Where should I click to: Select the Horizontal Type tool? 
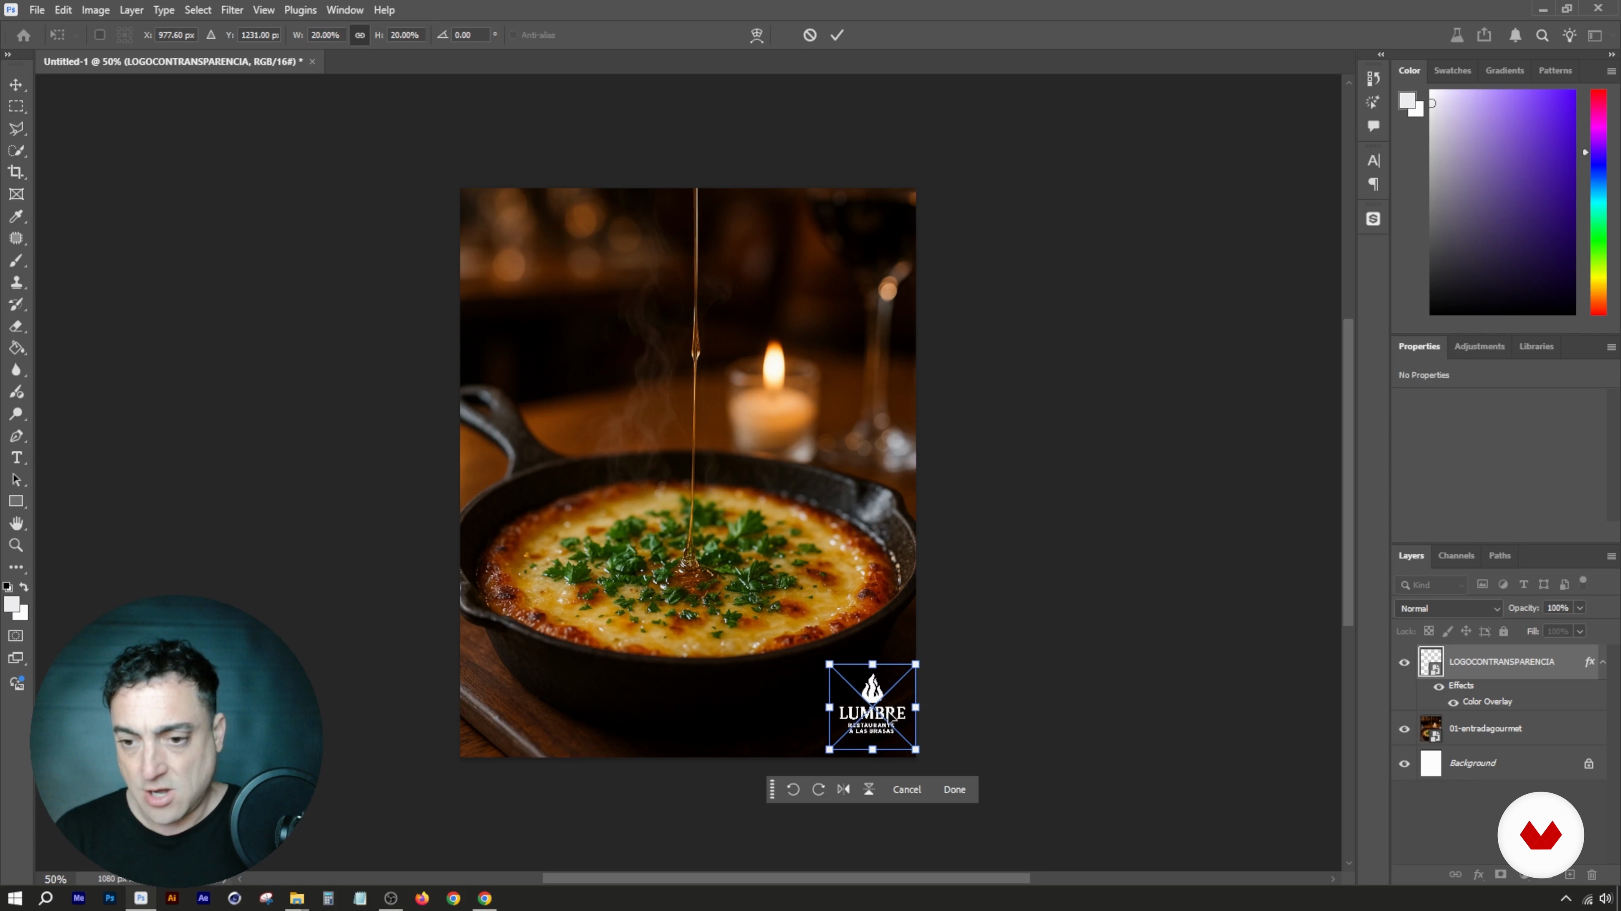16,458
